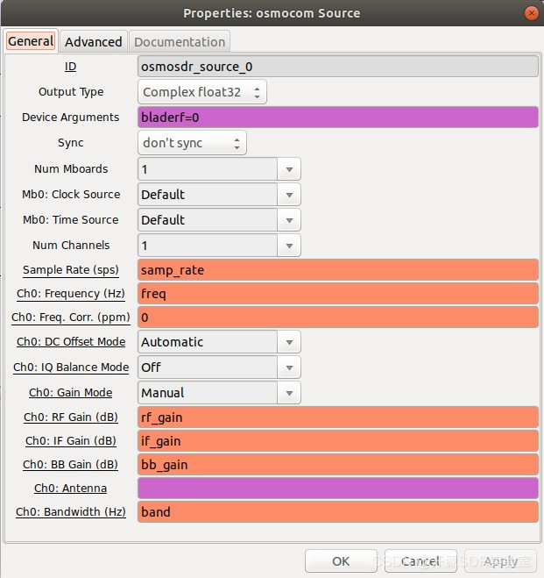Edit the Ch0: IF Gain if_gain field
The image size is (544, 578).
pos(338,441)
